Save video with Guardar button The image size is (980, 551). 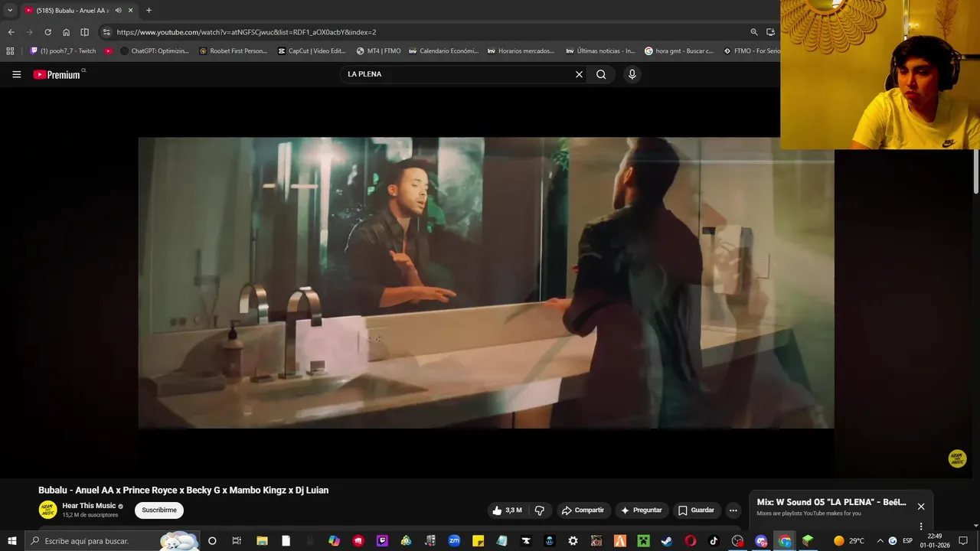pyautogui.click(x=696, y=510)
